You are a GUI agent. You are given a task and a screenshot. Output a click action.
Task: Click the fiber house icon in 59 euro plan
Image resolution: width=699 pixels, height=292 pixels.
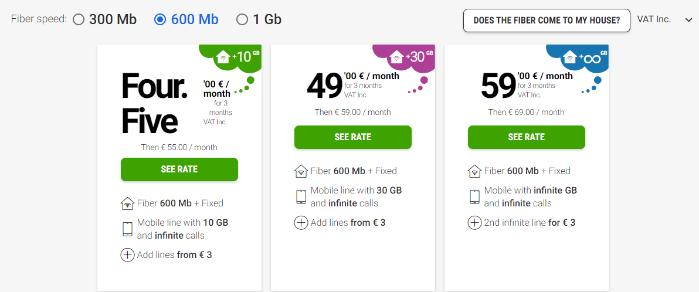[475, 171]
